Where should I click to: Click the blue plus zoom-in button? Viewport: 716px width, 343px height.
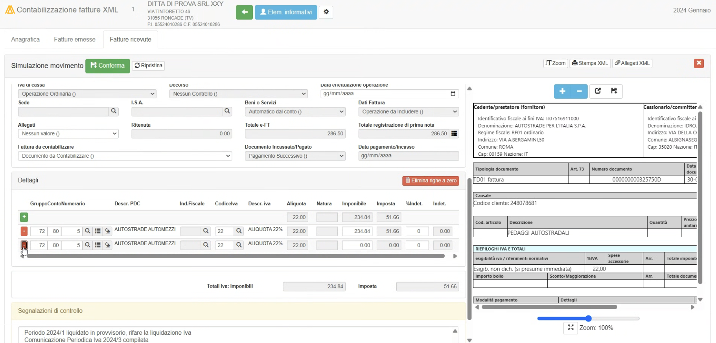pos(562,91)
